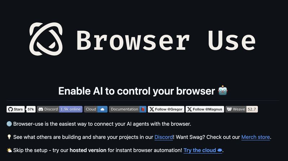Follow the Try the cloud link
This screenshot has width=288, height=161.
pyautogui.click(x=203, y=150)
